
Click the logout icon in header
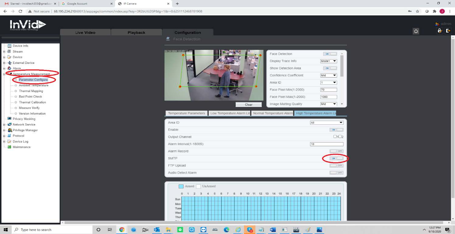click(x=448, y=31)
